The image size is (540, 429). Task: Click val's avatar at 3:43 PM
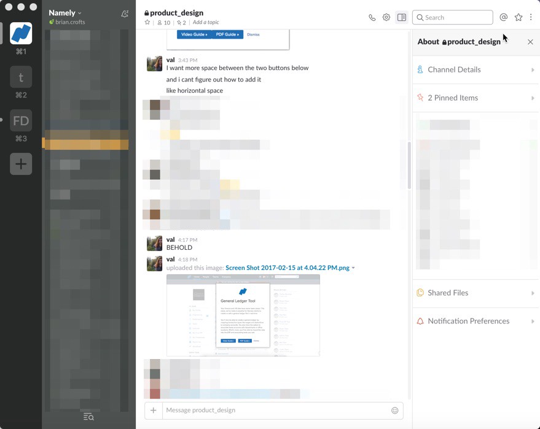154,64
